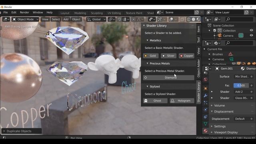Image resolution: width=256 pixels, height=144 pixels.
Task: Click the Camera object icon in outliner
Action: [220, 36]
